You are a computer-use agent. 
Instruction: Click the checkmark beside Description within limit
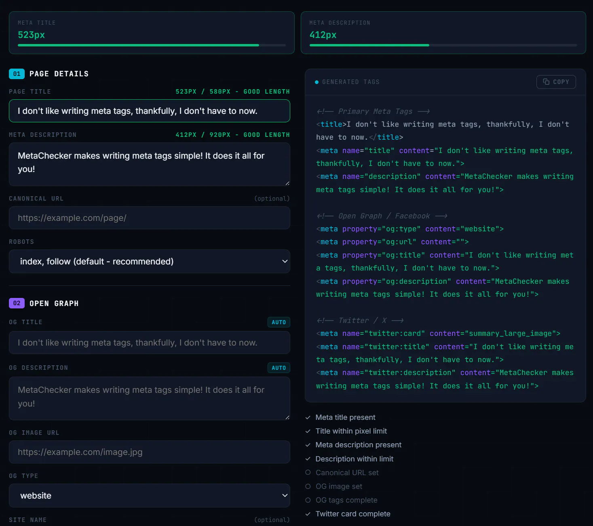(308, 459)
